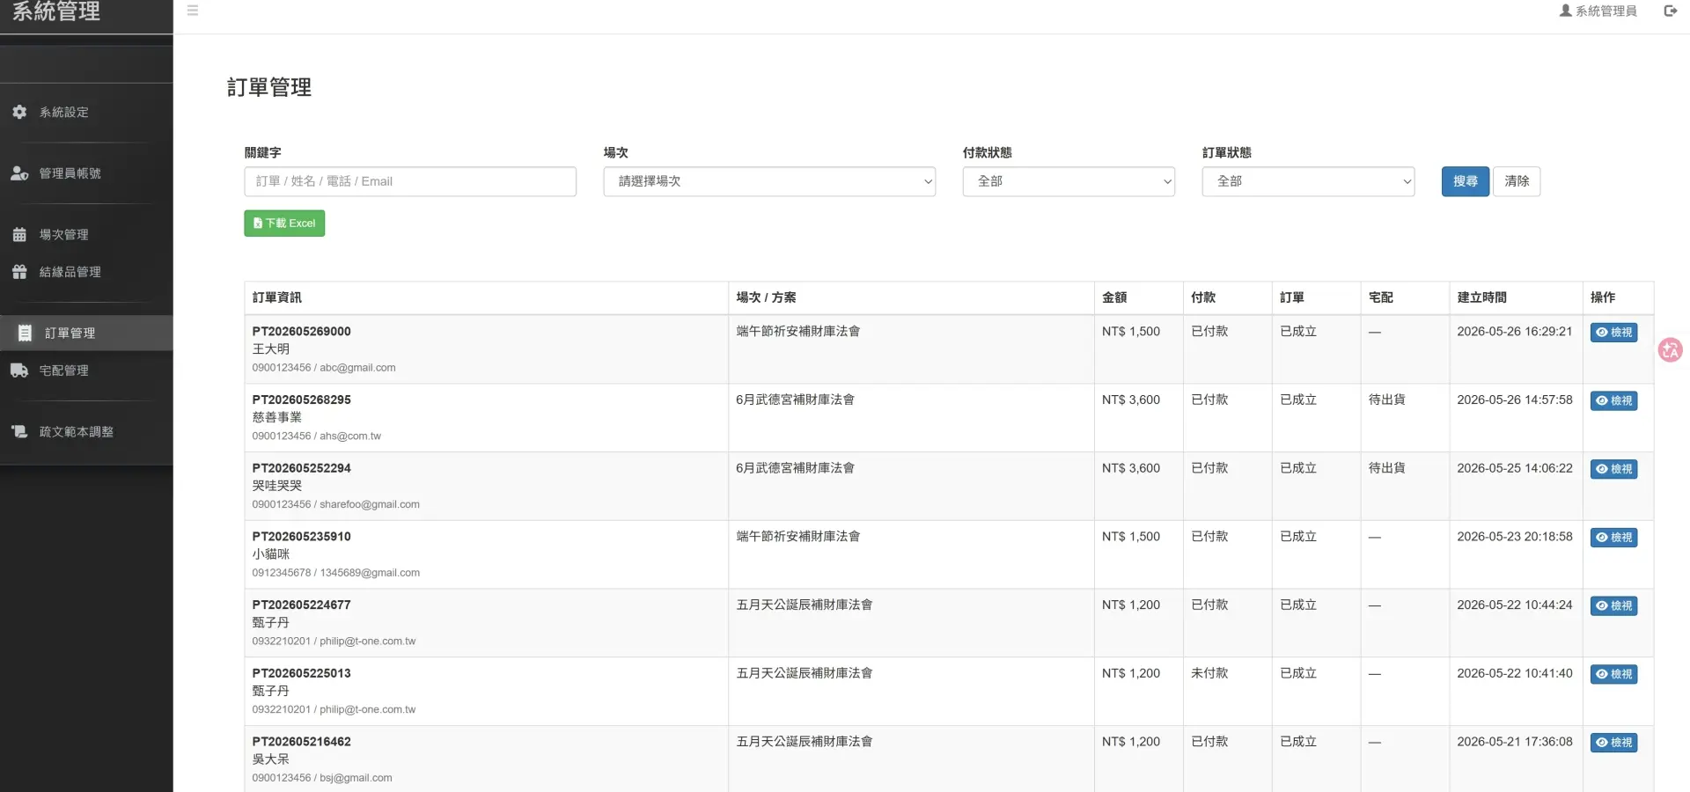The width and height of the screenshot is (1690, 792).
Task: Click 待出貨 in order PT202605268295 row
Action: click(1386, 400)
